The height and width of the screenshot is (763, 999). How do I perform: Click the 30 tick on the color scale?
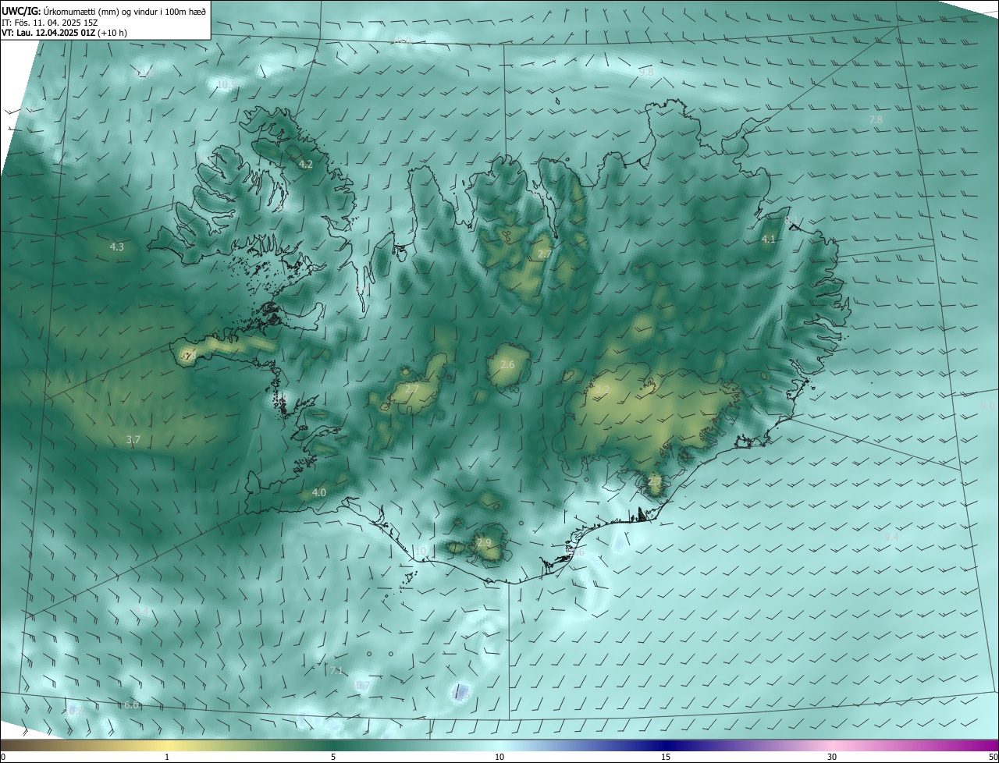click(832, 757)
